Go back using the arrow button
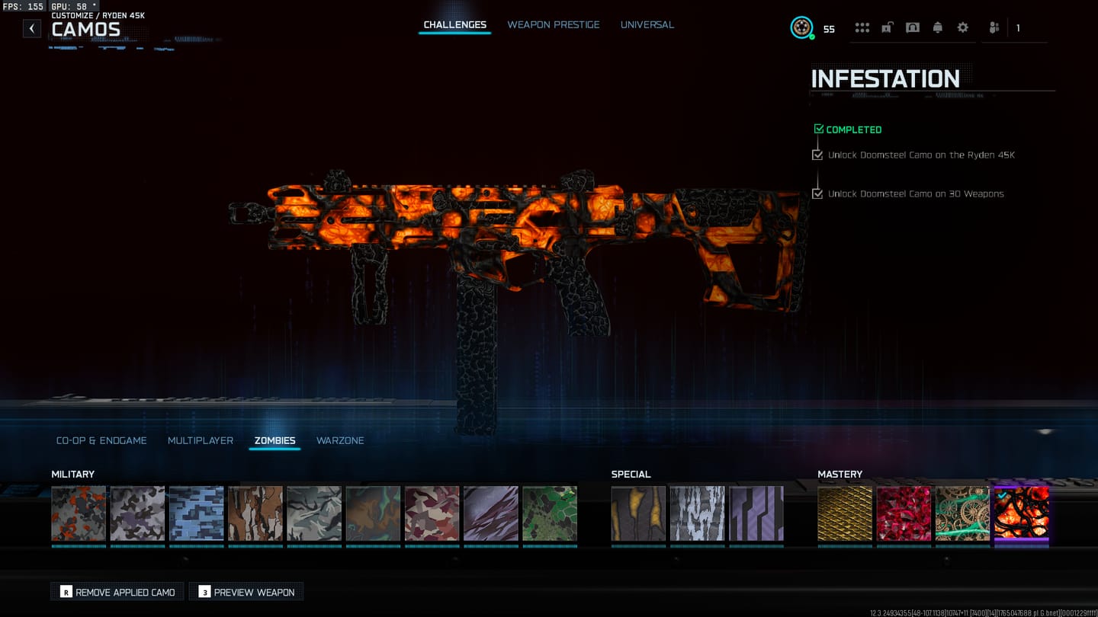The width and height of the screenshot is (1098, 617). [31, 29]
